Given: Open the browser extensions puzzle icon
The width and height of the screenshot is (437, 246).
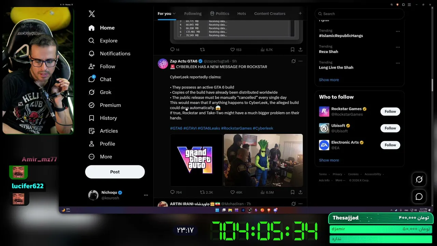Looking at the screenshot, I should point(403,5).
